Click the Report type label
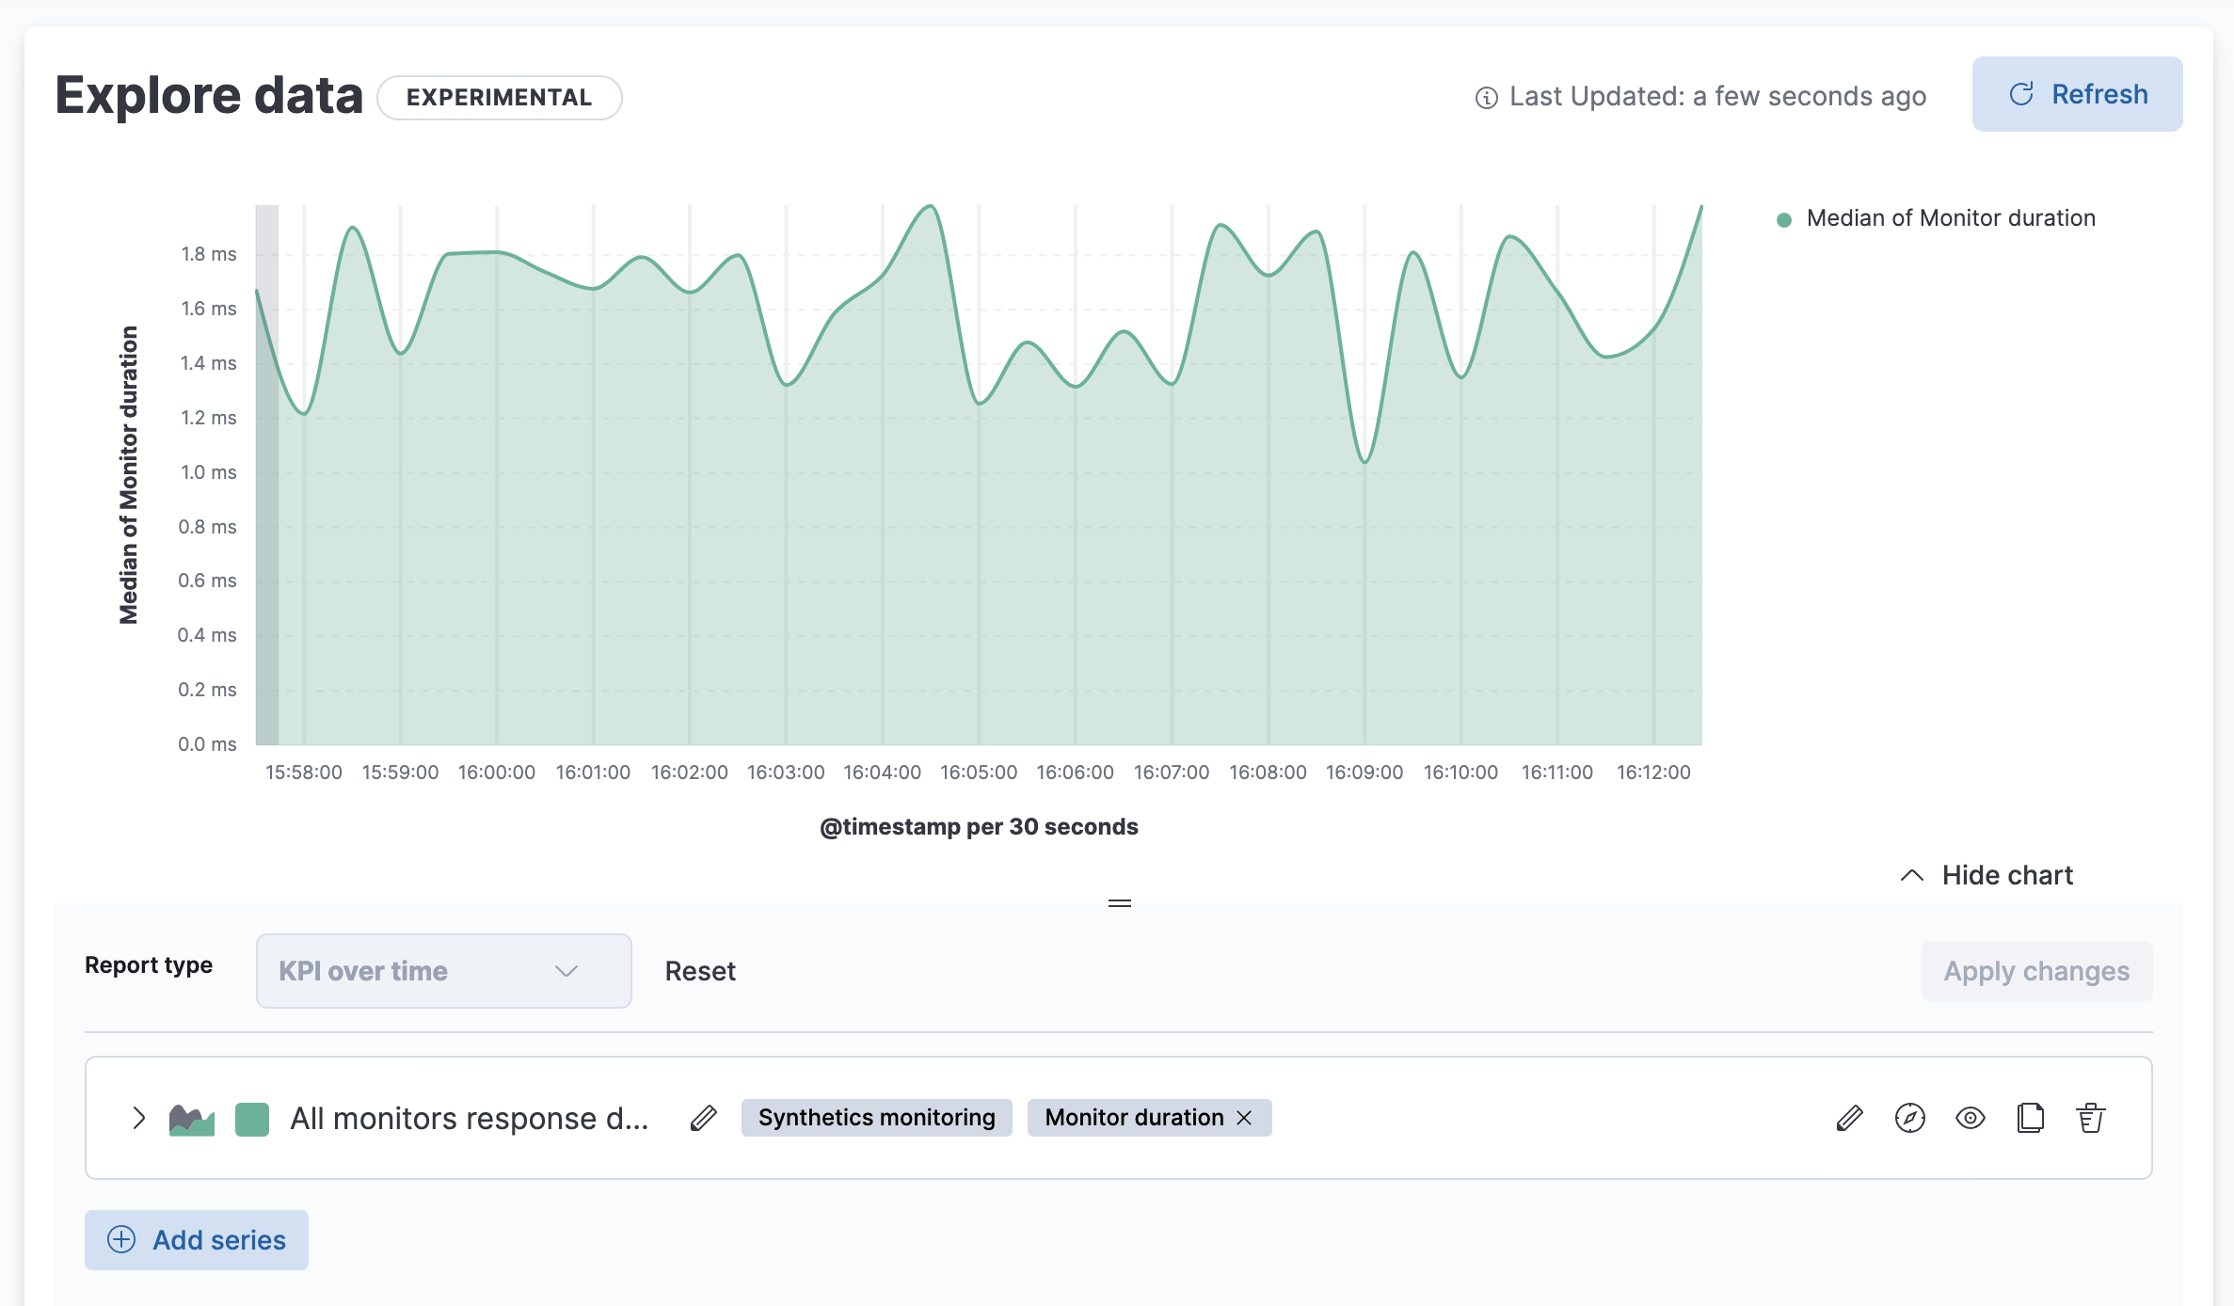The image size is (2234, 1306). (x=149, y=965)
